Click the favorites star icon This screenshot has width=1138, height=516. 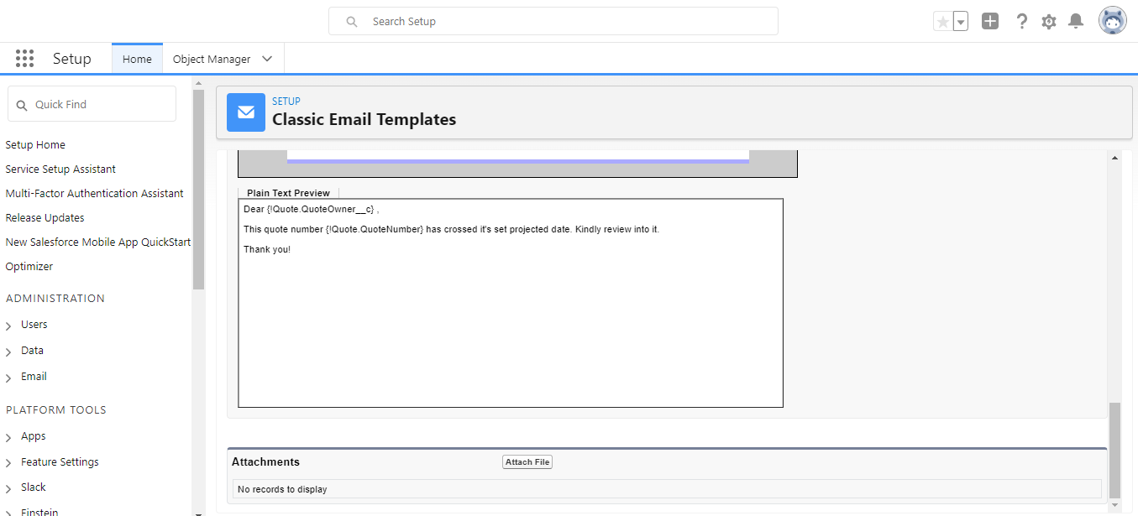943,22
